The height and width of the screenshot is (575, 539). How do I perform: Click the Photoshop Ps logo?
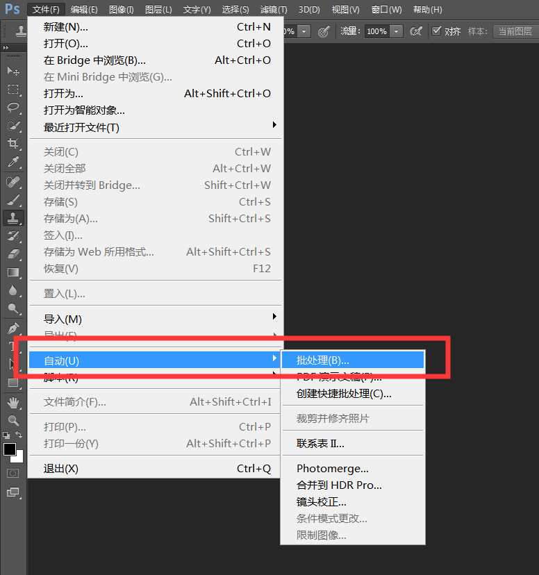coord(12,8)
